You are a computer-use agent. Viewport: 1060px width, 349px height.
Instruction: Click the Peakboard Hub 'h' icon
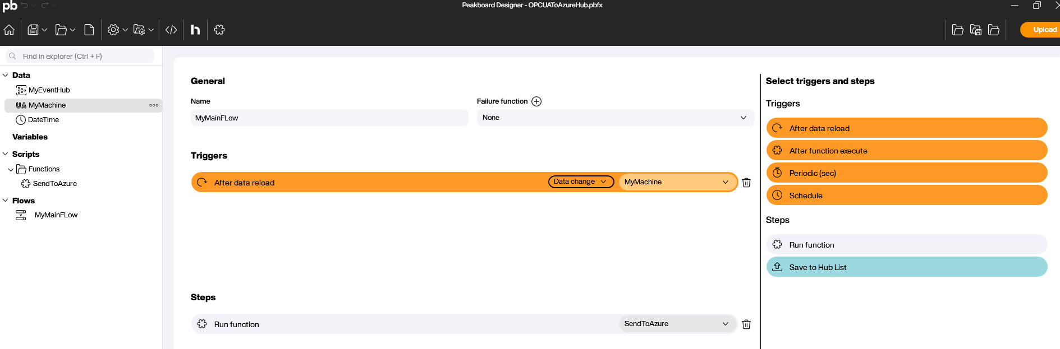195,30
